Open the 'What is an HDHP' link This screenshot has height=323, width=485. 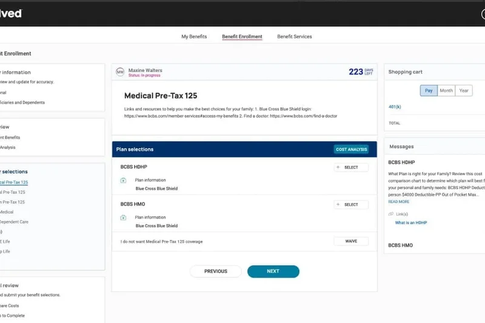coord(411,222)
